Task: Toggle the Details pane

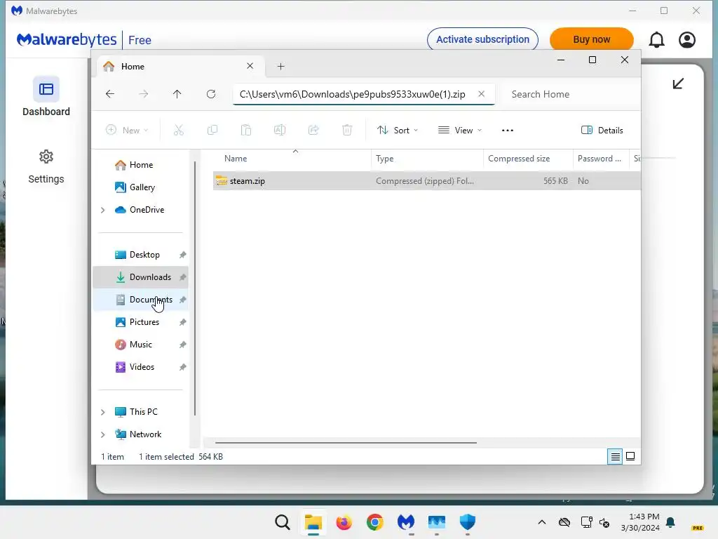Action: [x=602, y=130]
